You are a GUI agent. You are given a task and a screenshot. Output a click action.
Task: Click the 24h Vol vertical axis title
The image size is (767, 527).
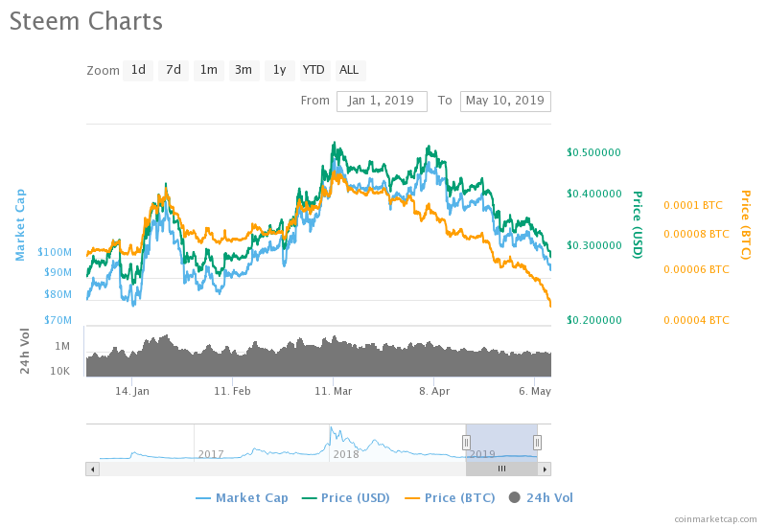[x=25, y=351]
